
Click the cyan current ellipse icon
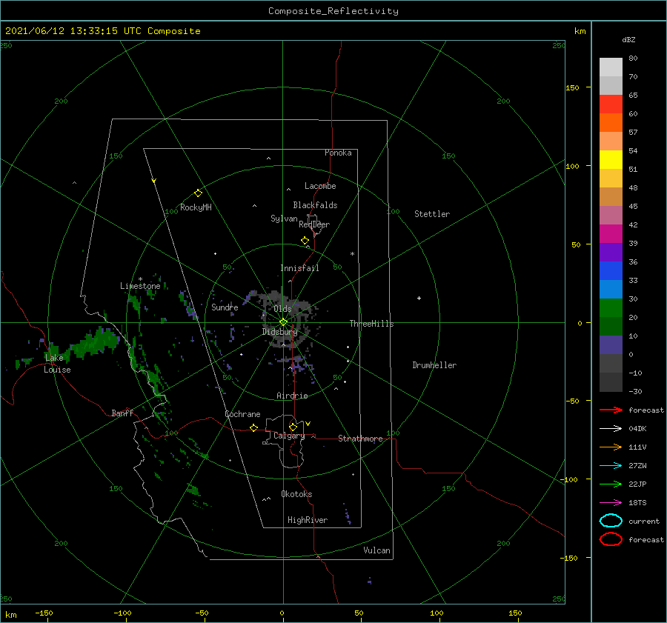611,521
